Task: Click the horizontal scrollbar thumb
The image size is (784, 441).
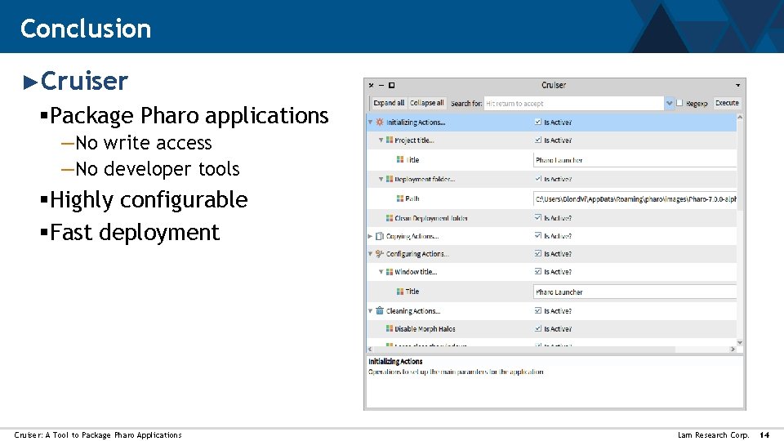Action: coord(525,349)
